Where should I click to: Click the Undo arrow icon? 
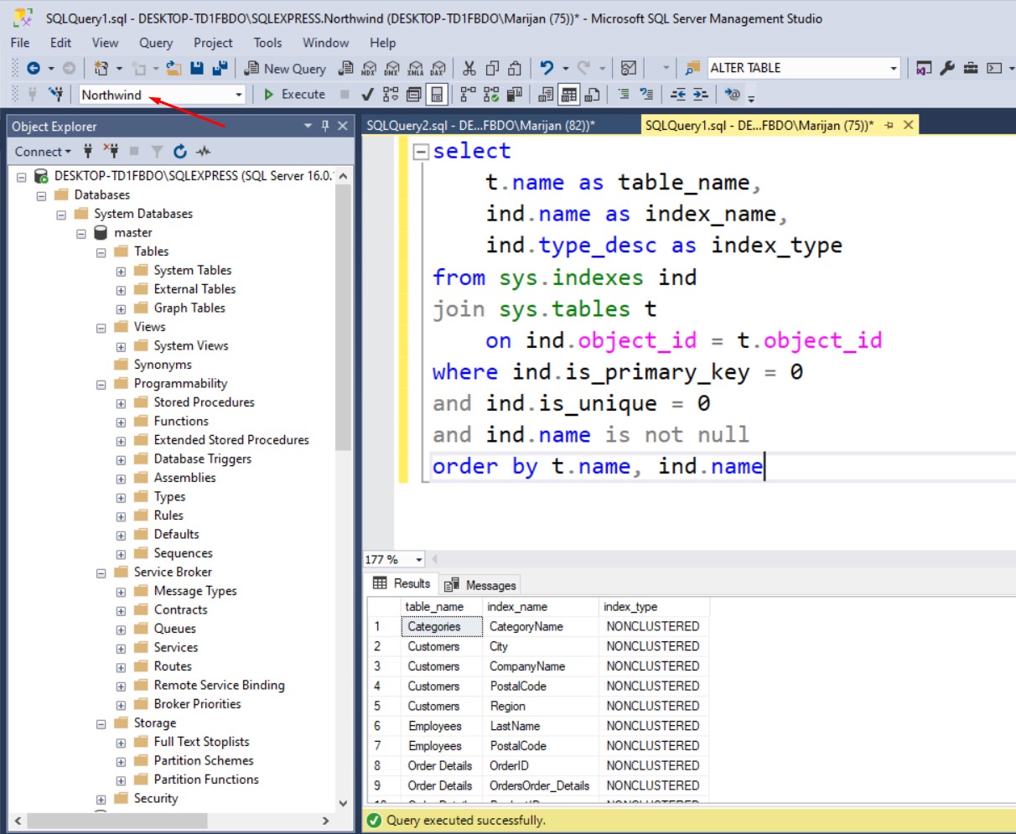(x=547, y=69)
